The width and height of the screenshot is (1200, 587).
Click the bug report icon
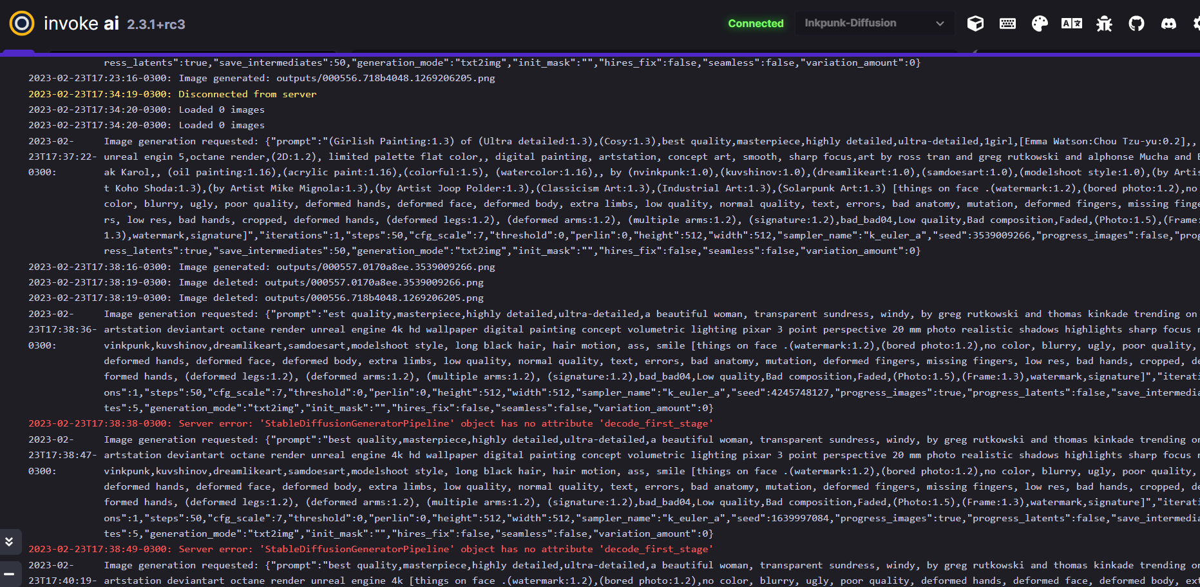[1104, 24]
